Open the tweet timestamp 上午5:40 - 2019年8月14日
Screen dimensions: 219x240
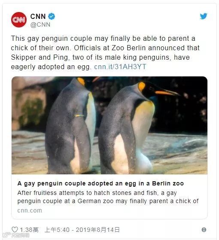pos(82,230)
